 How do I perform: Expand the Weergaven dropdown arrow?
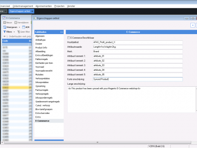[x=19, y=27]
